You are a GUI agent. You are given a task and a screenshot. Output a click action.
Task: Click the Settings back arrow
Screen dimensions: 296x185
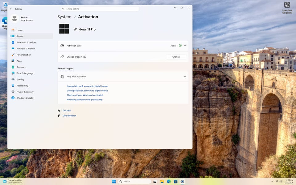pos(11,9)
